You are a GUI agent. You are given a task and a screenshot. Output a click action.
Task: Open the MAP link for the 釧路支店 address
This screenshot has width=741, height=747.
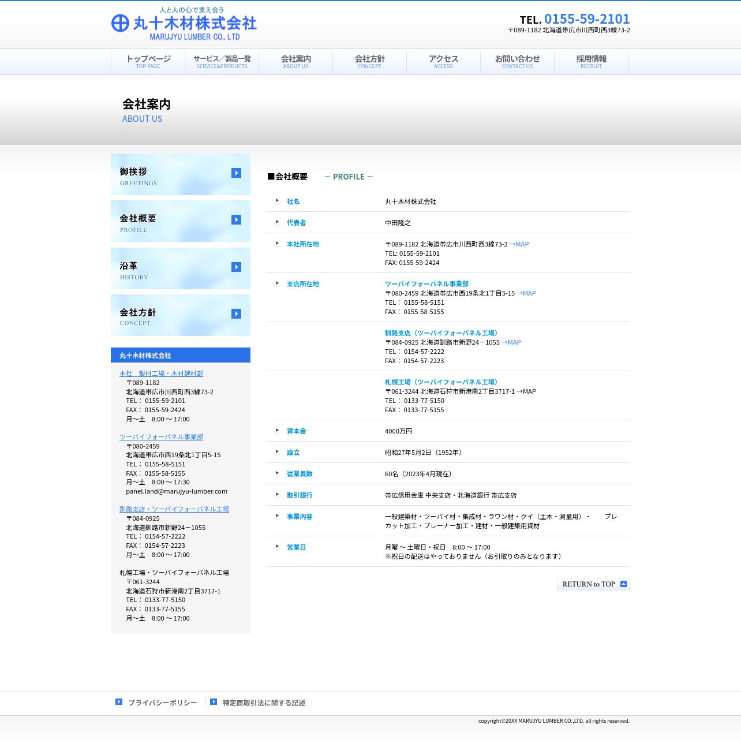click(511, 342)
